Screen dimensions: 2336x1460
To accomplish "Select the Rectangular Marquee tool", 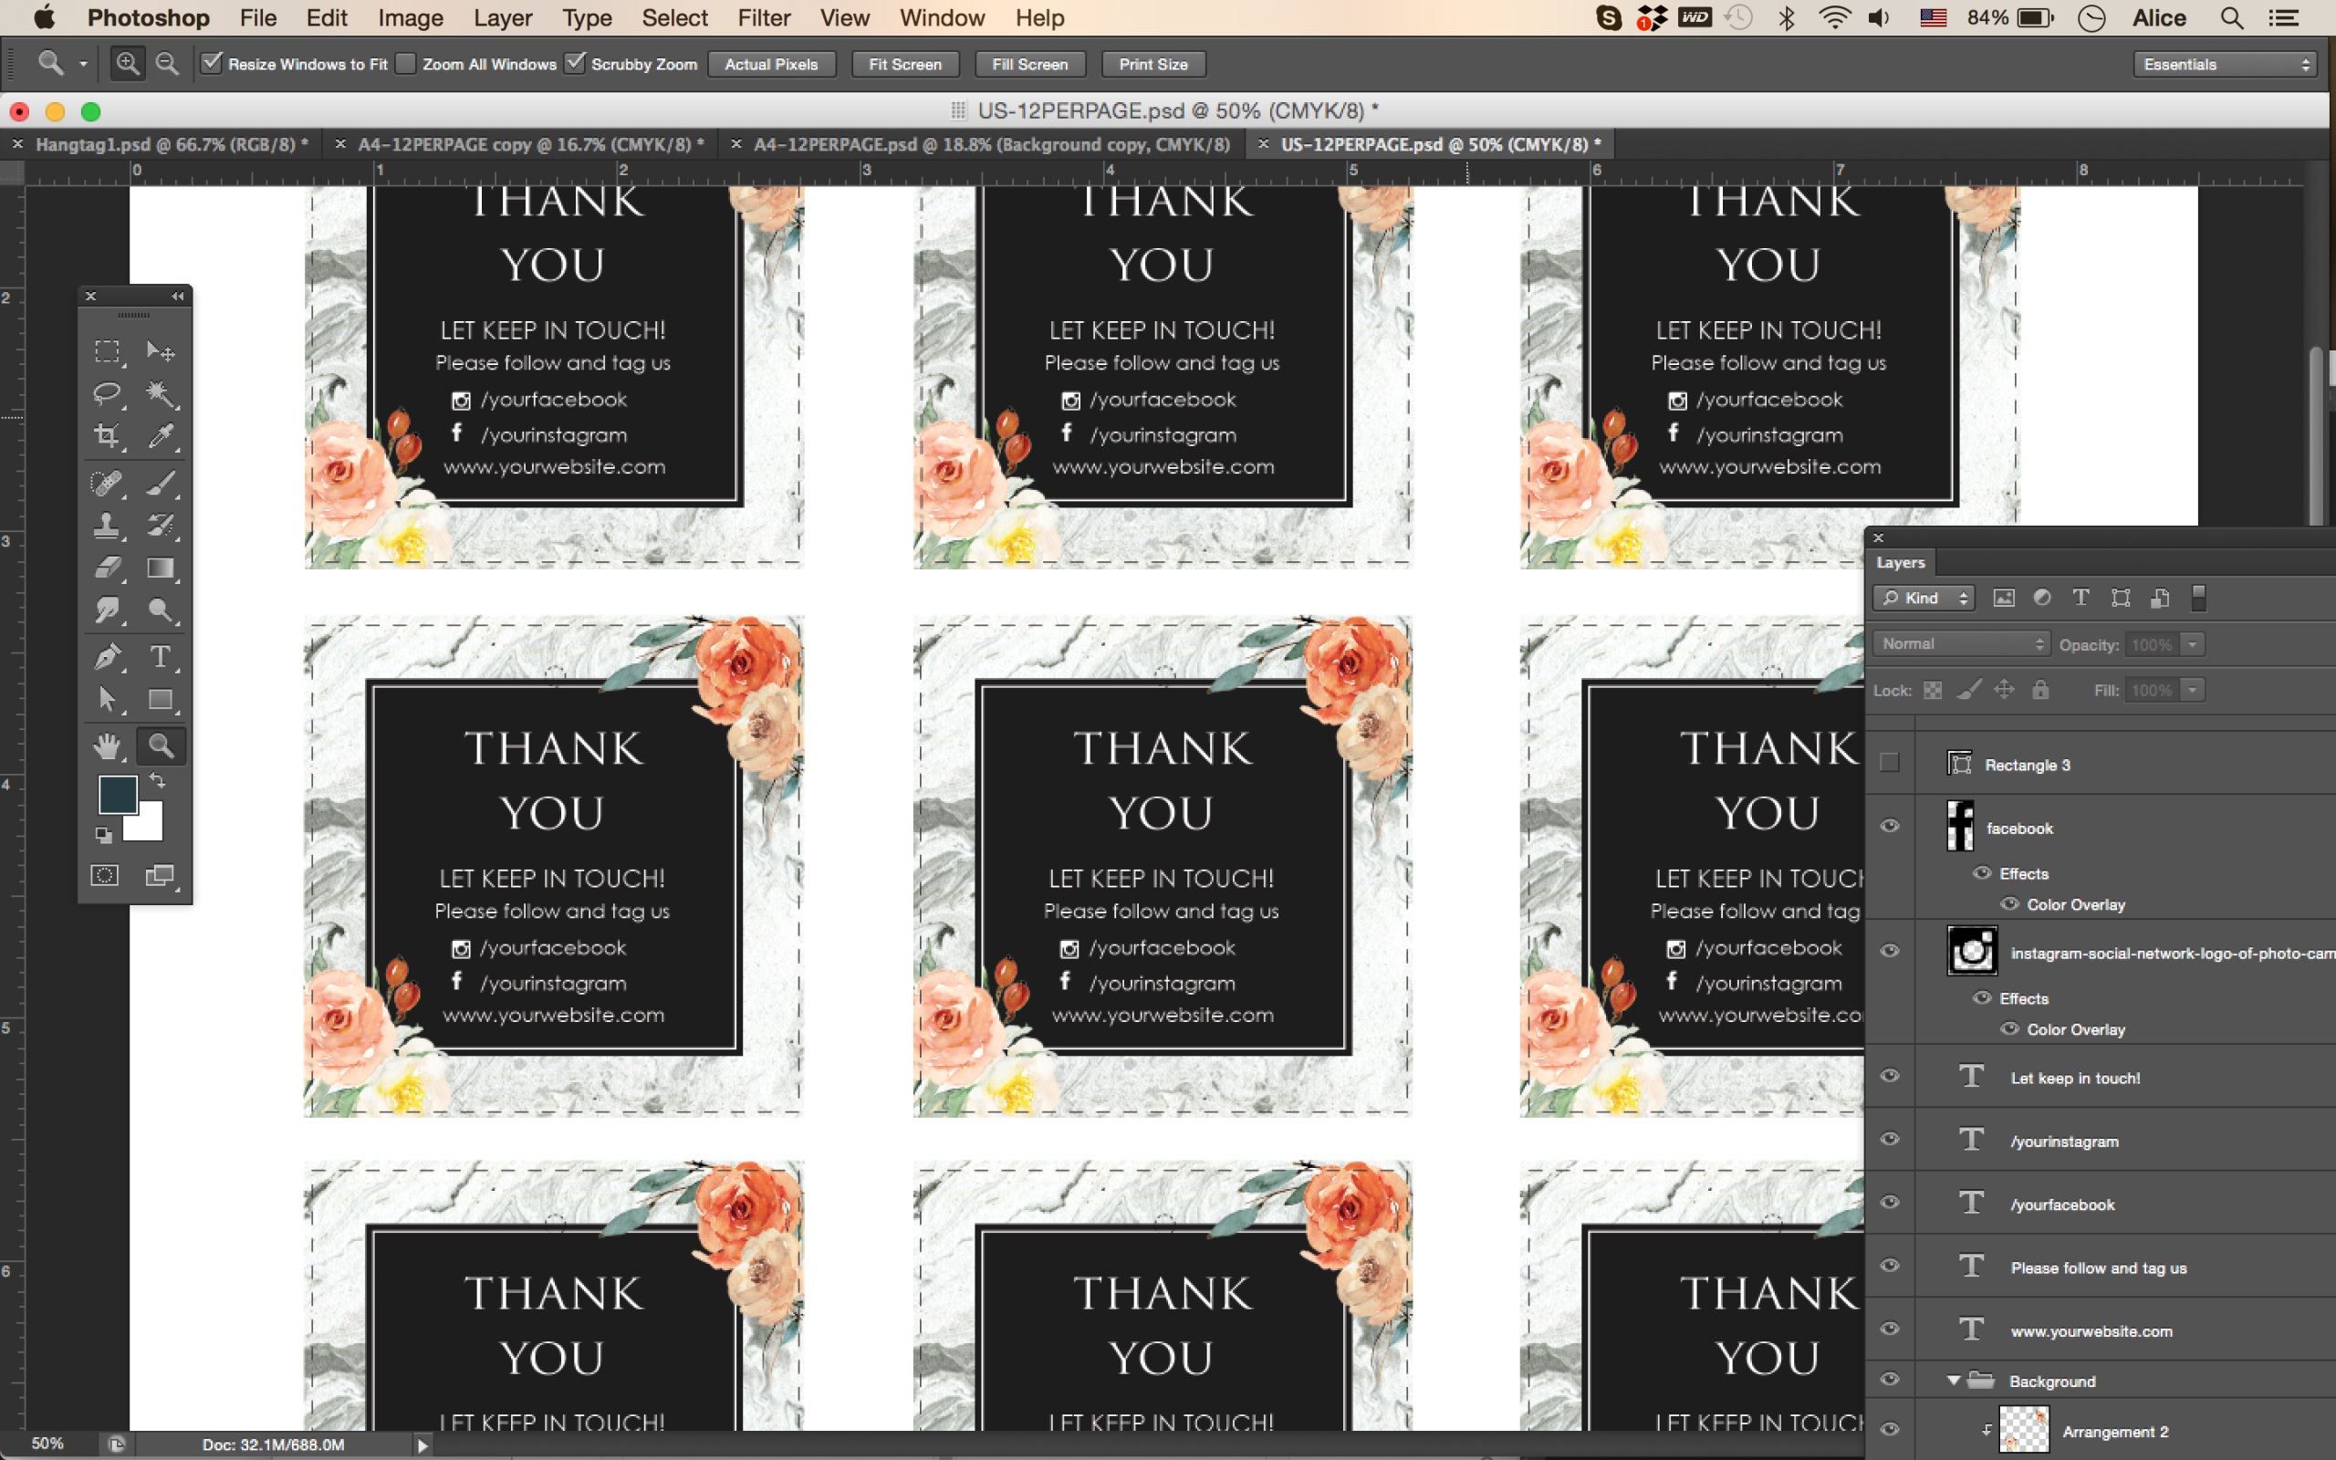I will [x=107, y=351].
